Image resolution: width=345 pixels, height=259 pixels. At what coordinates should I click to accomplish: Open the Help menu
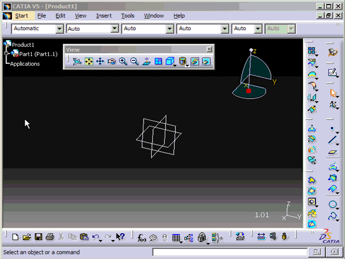click(179, 16)
